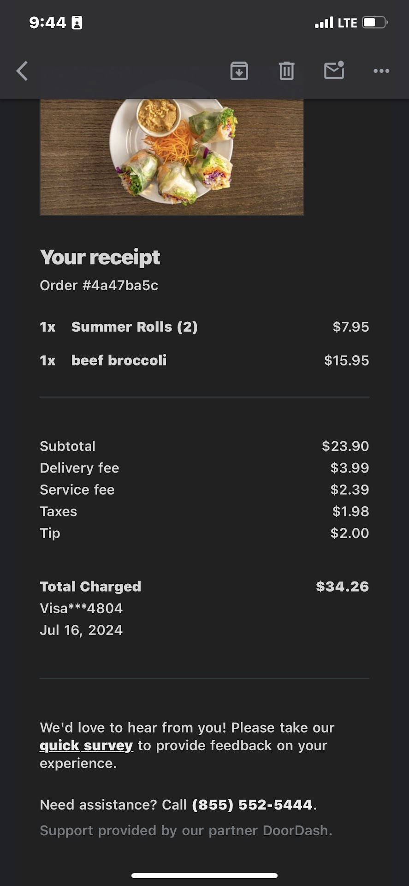Tap the Your receipt heading
The width and height of the screenshot is (409, 886).
(x=100, y=257)
